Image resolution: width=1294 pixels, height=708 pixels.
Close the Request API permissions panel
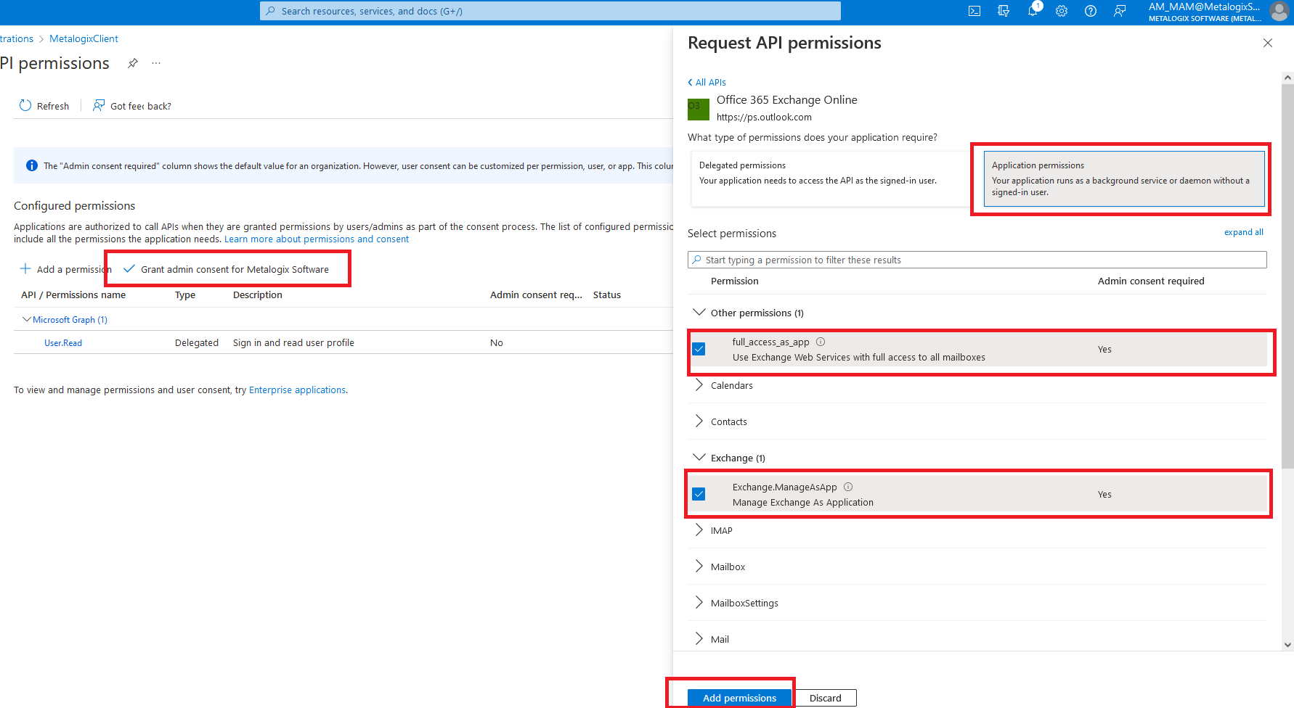(1268, 43)
